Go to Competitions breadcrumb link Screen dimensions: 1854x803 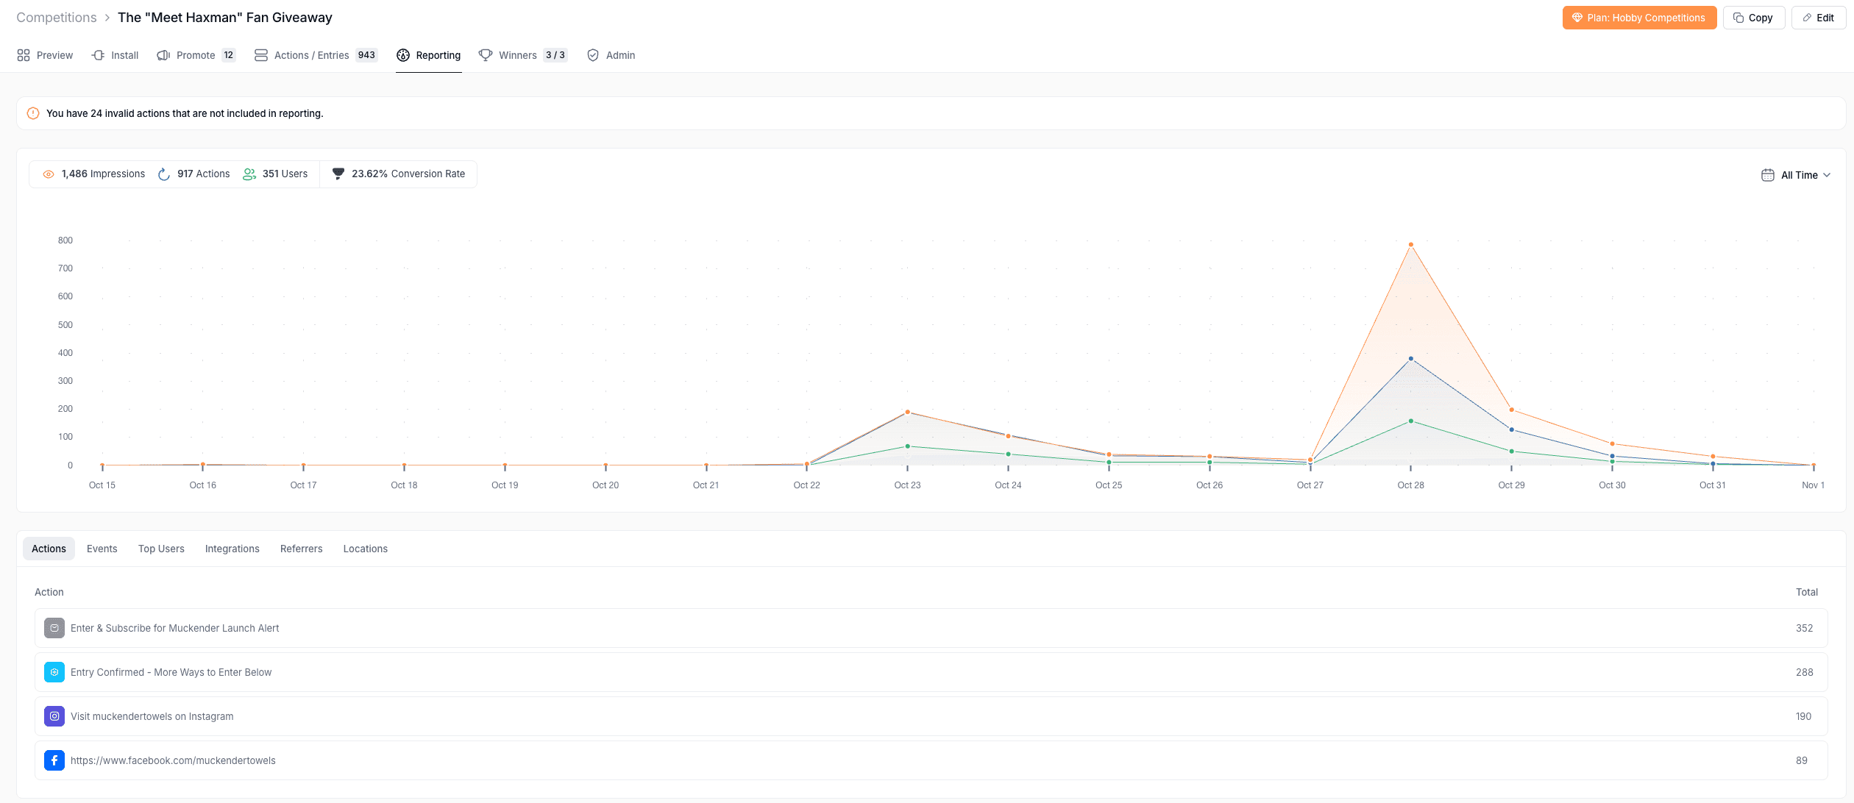(57, 18)
